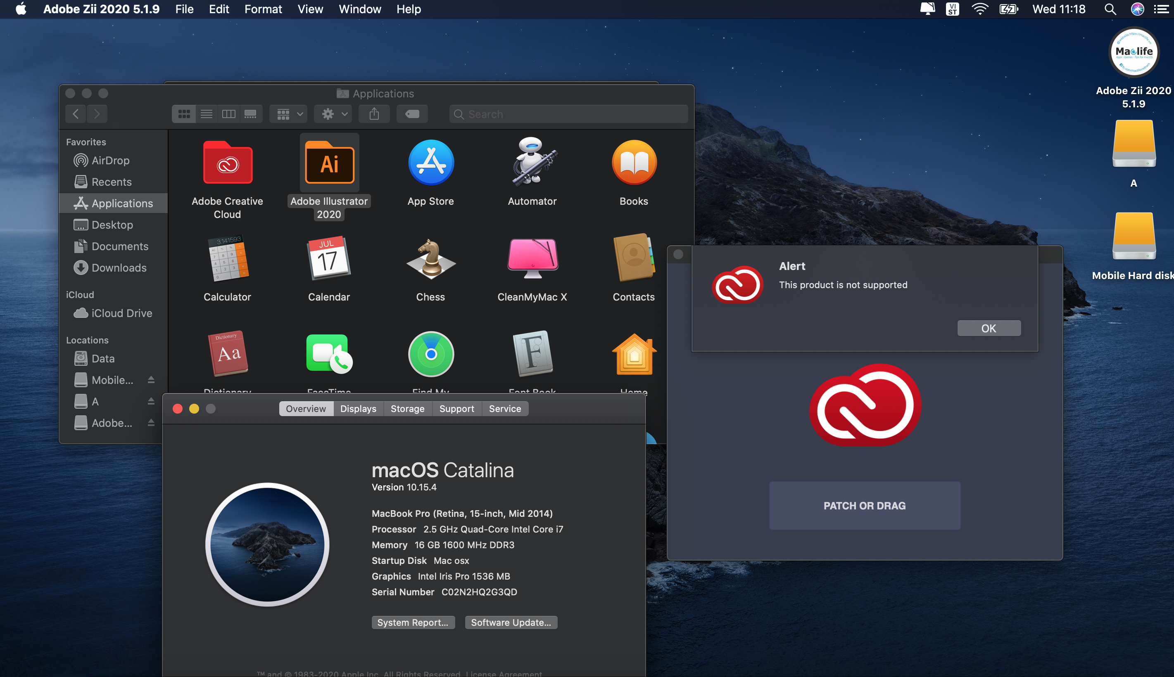Select the Chess app icon
This screenshot has height=677, width=1174.
pos(431,258)
